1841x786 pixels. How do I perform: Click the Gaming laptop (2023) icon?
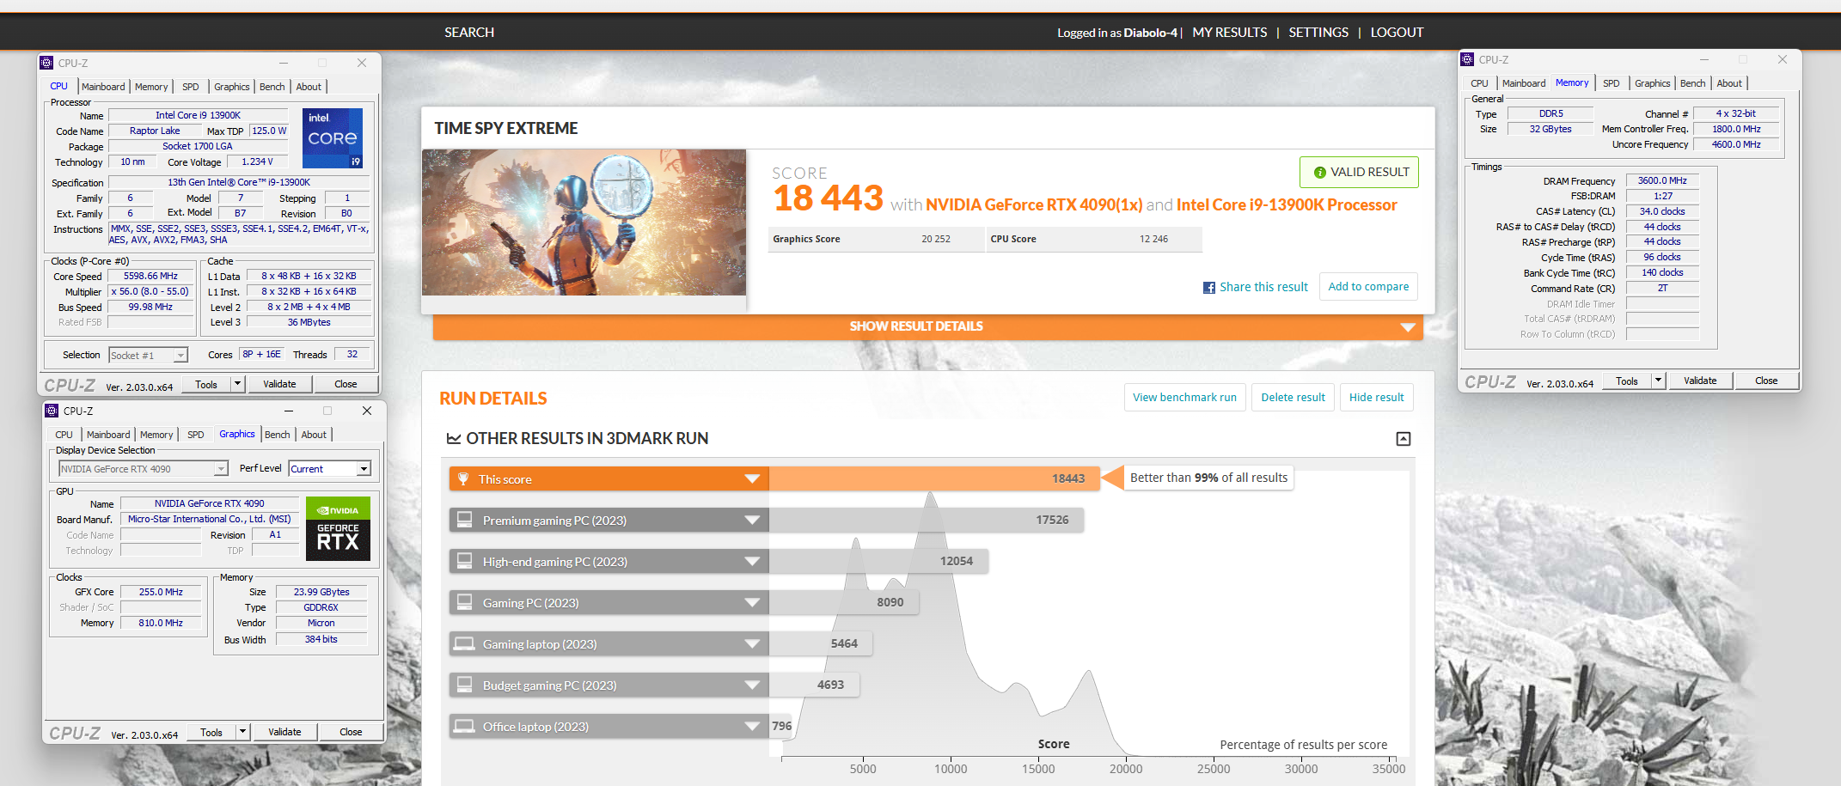(464, 643)
